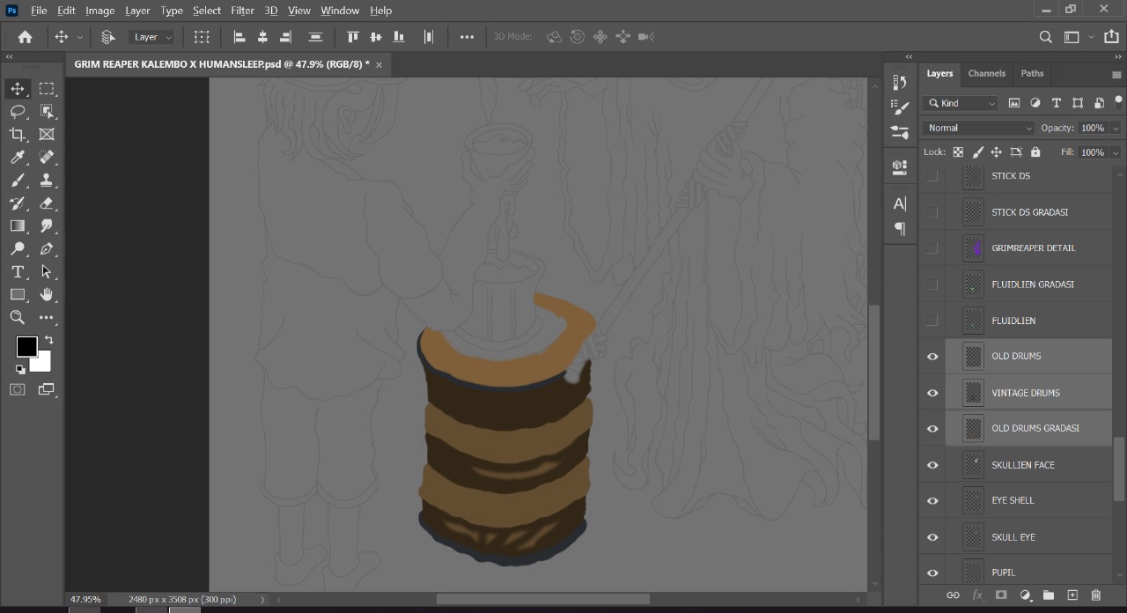1127x613 pixels.
Task: Select the Path Selection arrow tool
Action: [x=47, y=272]
